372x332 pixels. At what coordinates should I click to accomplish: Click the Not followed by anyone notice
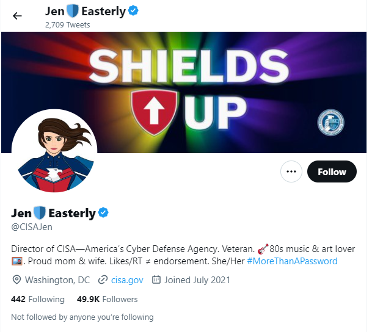[82, 317]
